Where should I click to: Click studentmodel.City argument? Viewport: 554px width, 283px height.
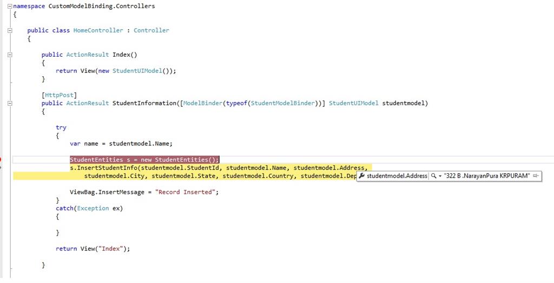point(114,176)
